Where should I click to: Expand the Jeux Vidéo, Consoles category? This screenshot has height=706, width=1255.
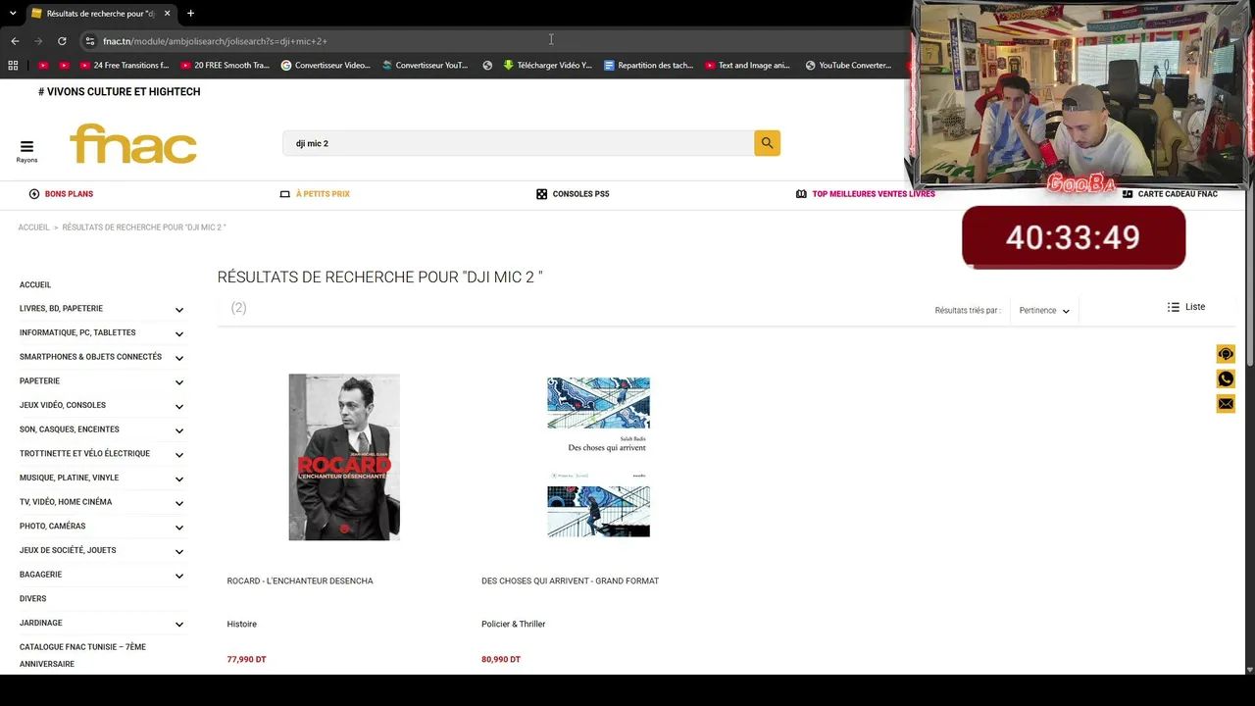179,407
